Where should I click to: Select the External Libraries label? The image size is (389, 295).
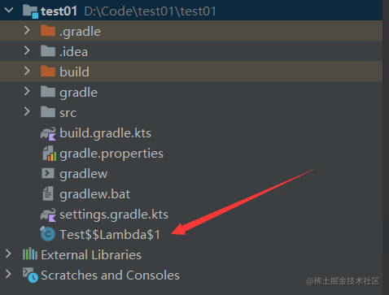pyautogui.click(x=91, y=255)
